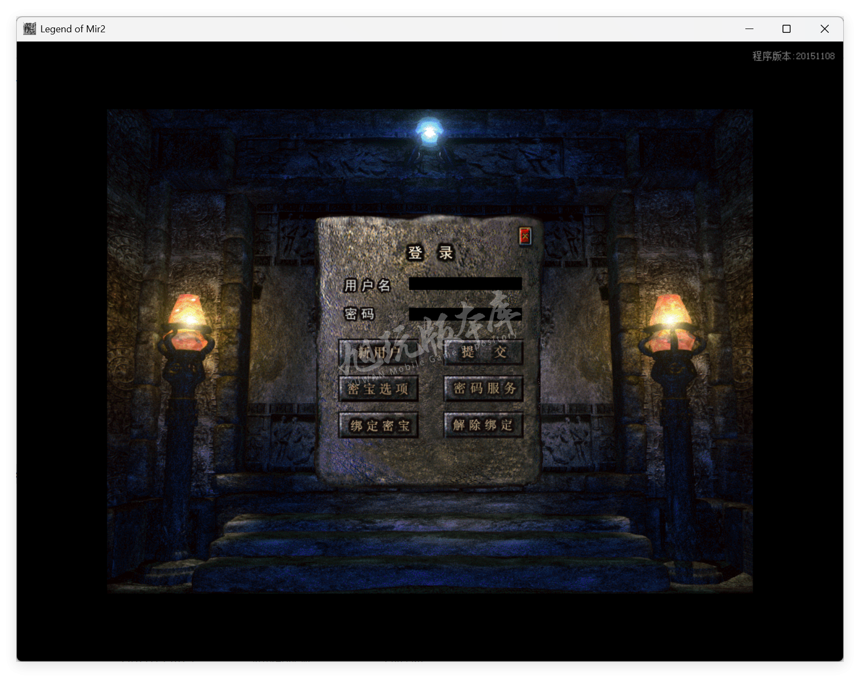The image size is (860, 678).
Task: Close the Legend of Mir2 window
Action: coord(824,29)
